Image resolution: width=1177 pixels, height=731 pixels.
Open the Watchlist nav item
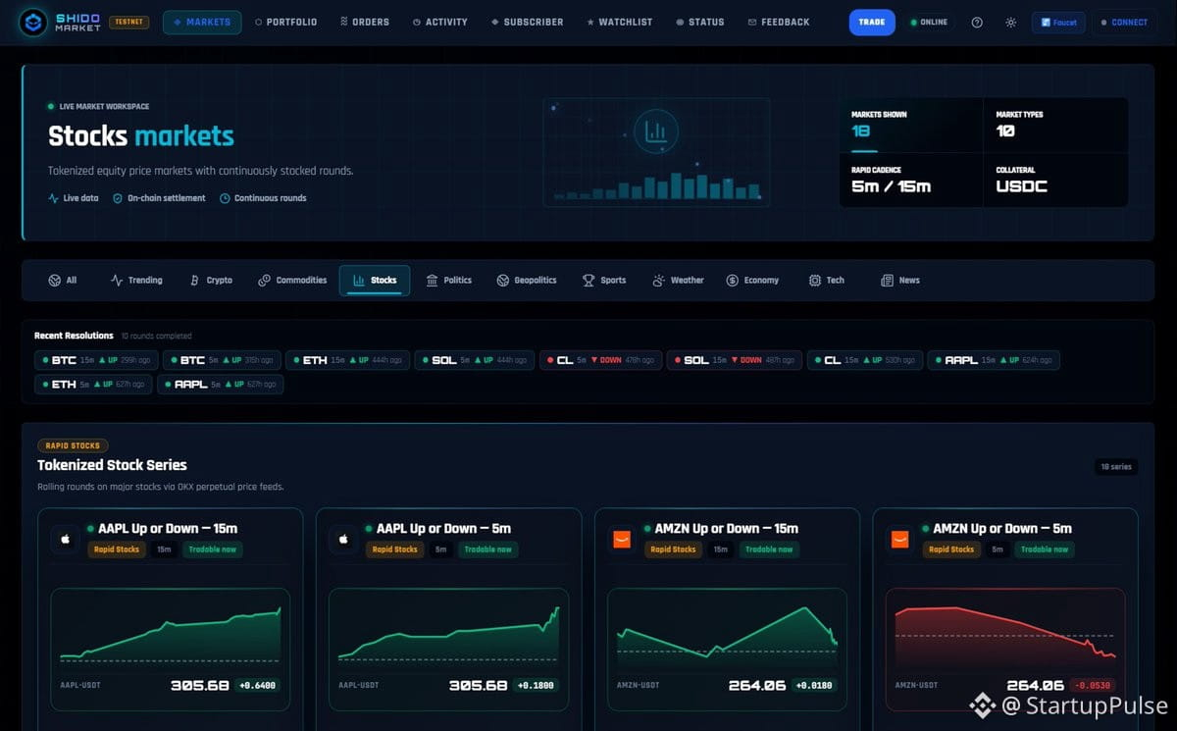(619, 22)
